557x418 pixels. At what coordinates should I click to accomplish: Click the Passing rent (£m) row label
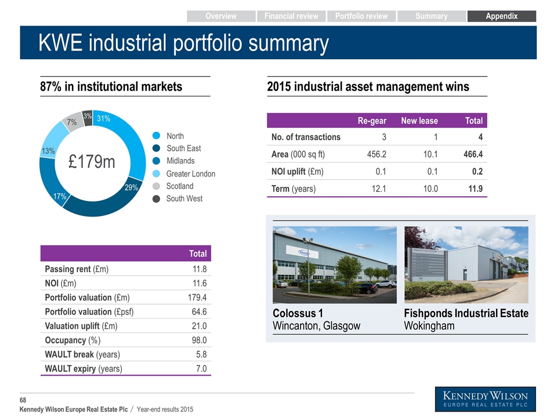(77, 269)
